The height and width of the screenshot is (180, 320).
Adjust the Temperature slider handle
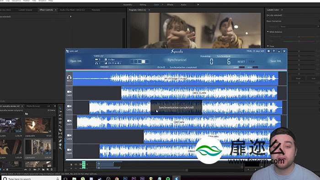(x=299, y=37)
